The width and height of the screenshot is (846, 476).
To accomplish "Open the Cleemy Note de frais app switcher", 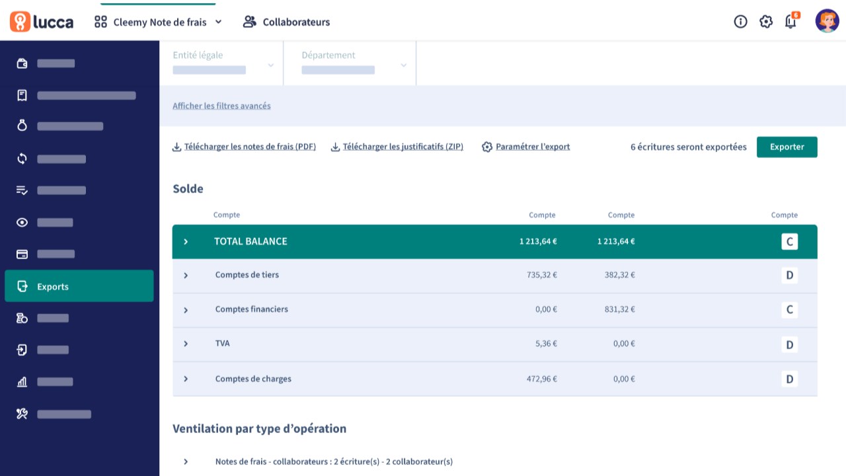I will (159, 22).
